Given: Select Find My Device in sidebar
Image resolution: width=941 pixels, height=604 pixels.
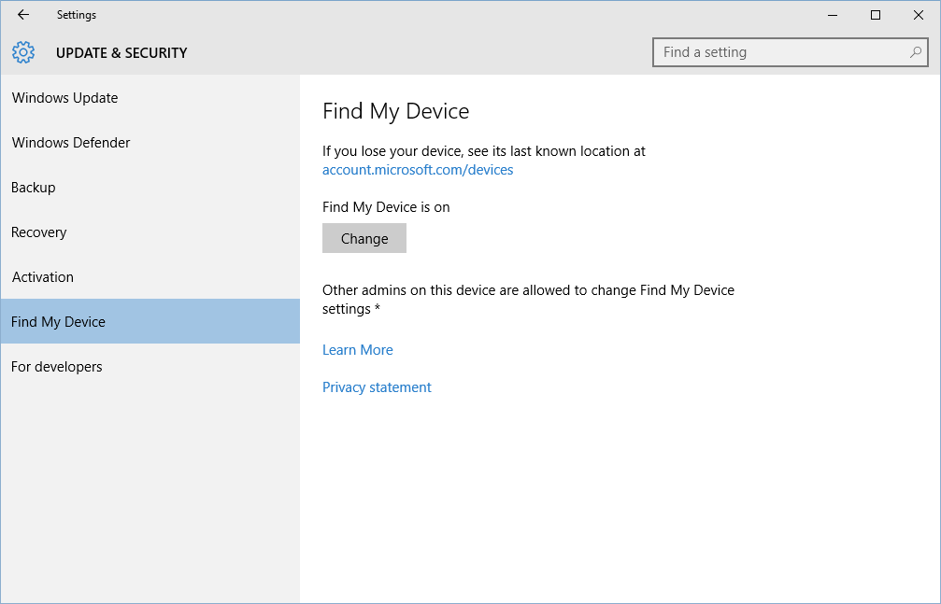Looking at the screenshot, I should pyautogui.click(x=150, y=321).
